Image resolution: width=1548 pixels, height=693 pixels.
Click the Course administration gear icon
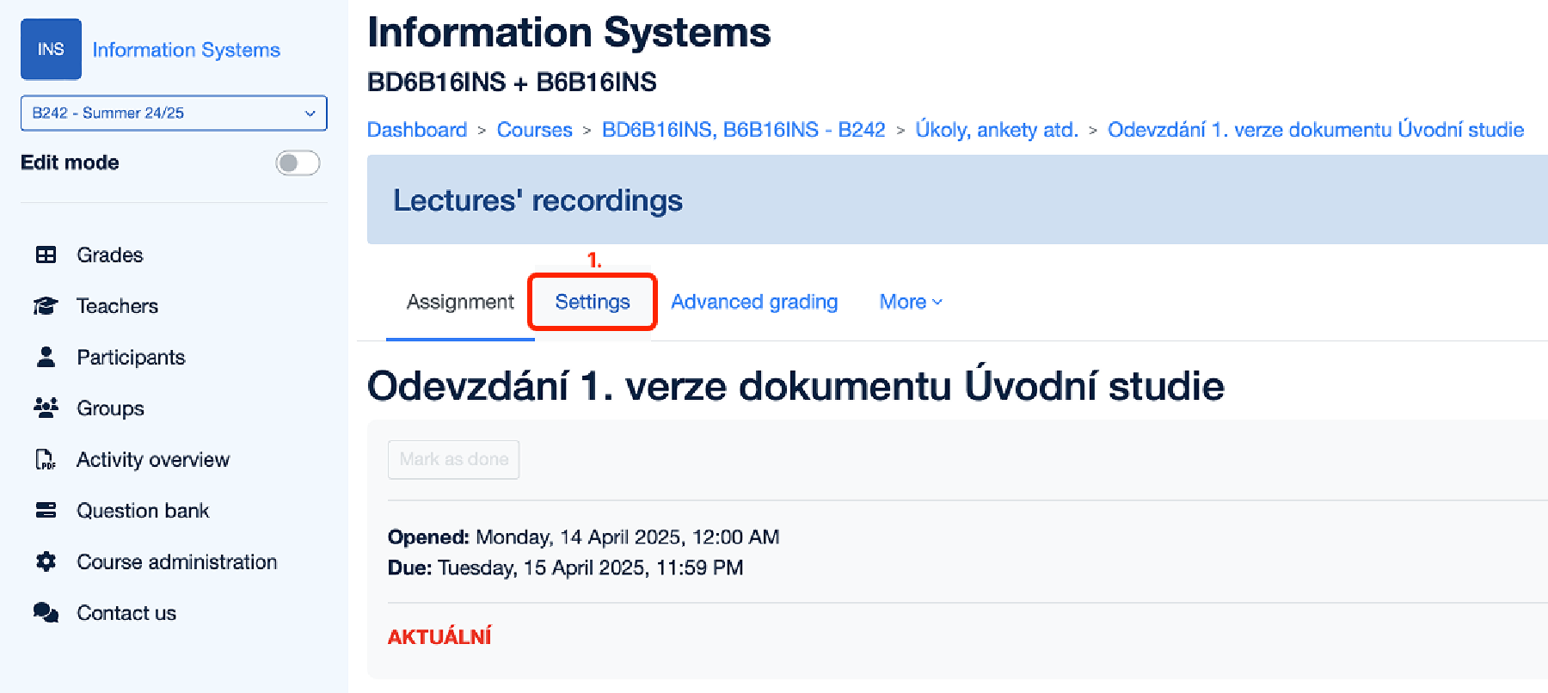tap(46, 561)
